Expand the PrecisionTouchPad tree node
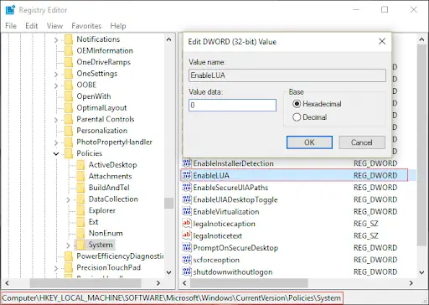Screen dimensions: 429x305 tap(56, 268)
